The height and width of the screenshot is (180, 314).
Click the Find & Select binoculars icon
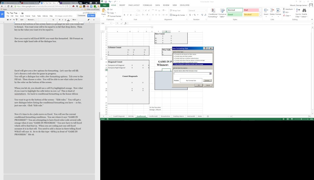click(x=304, y=11)
